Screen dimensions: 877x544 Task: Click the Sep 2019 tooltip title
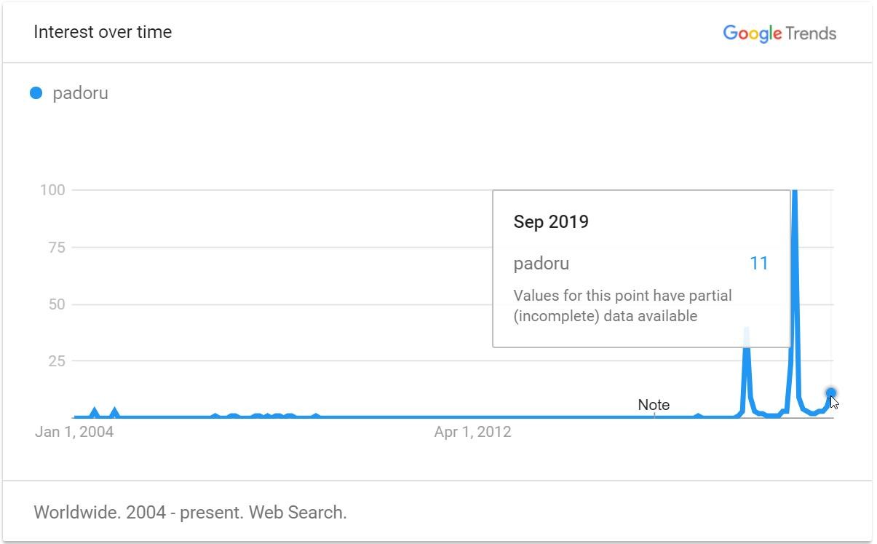pyautogui.click(x=551, y=222)
